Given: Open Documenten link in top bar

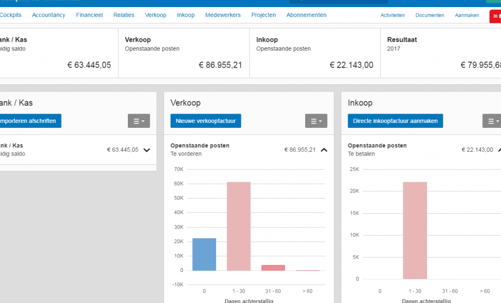Looking at the screenshot, I should click(x=430, y=15).
